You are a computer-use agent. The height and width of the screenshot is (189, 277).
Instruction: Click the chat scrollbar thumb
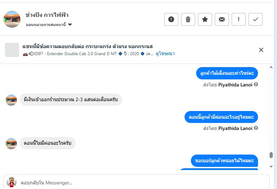pos(271,155)
